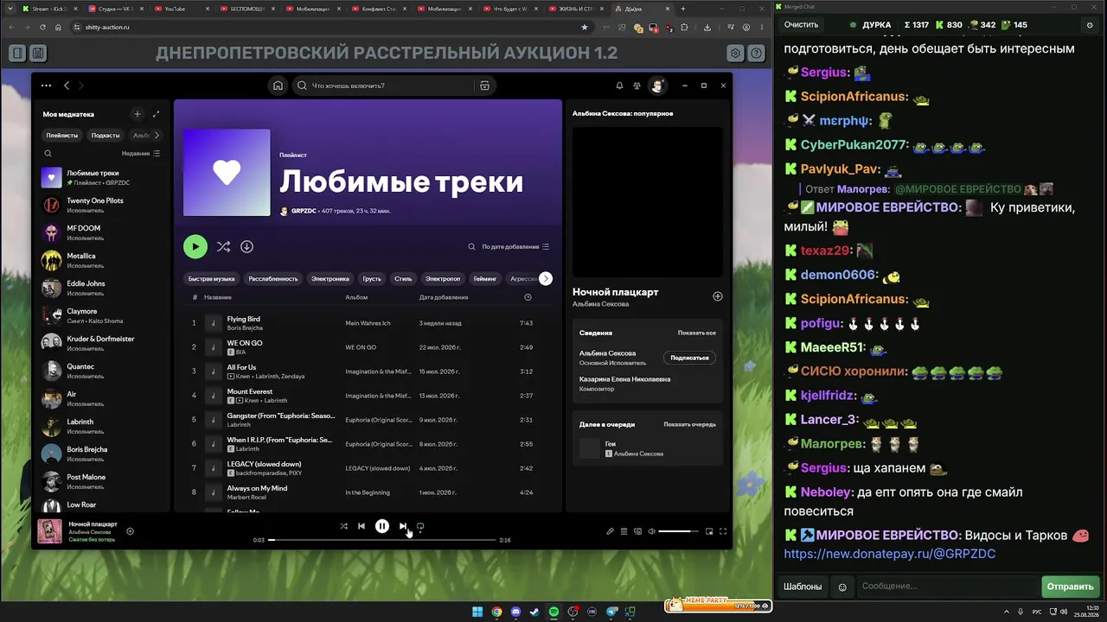
Task: Click Отправить in chat
Action: click(1070, 587)
